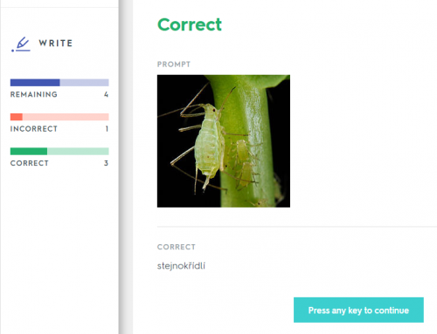Click the green Correct progress bar
The image size is (437, 334).
(59, 151)
